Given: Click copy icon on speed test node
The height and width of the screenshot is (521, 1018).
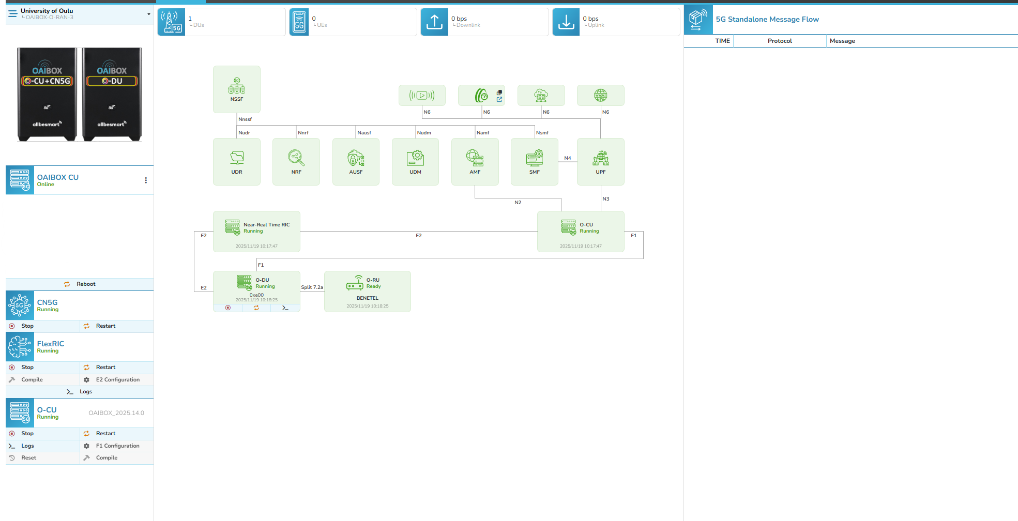Looking at the screenshot, I should [499, 93].
